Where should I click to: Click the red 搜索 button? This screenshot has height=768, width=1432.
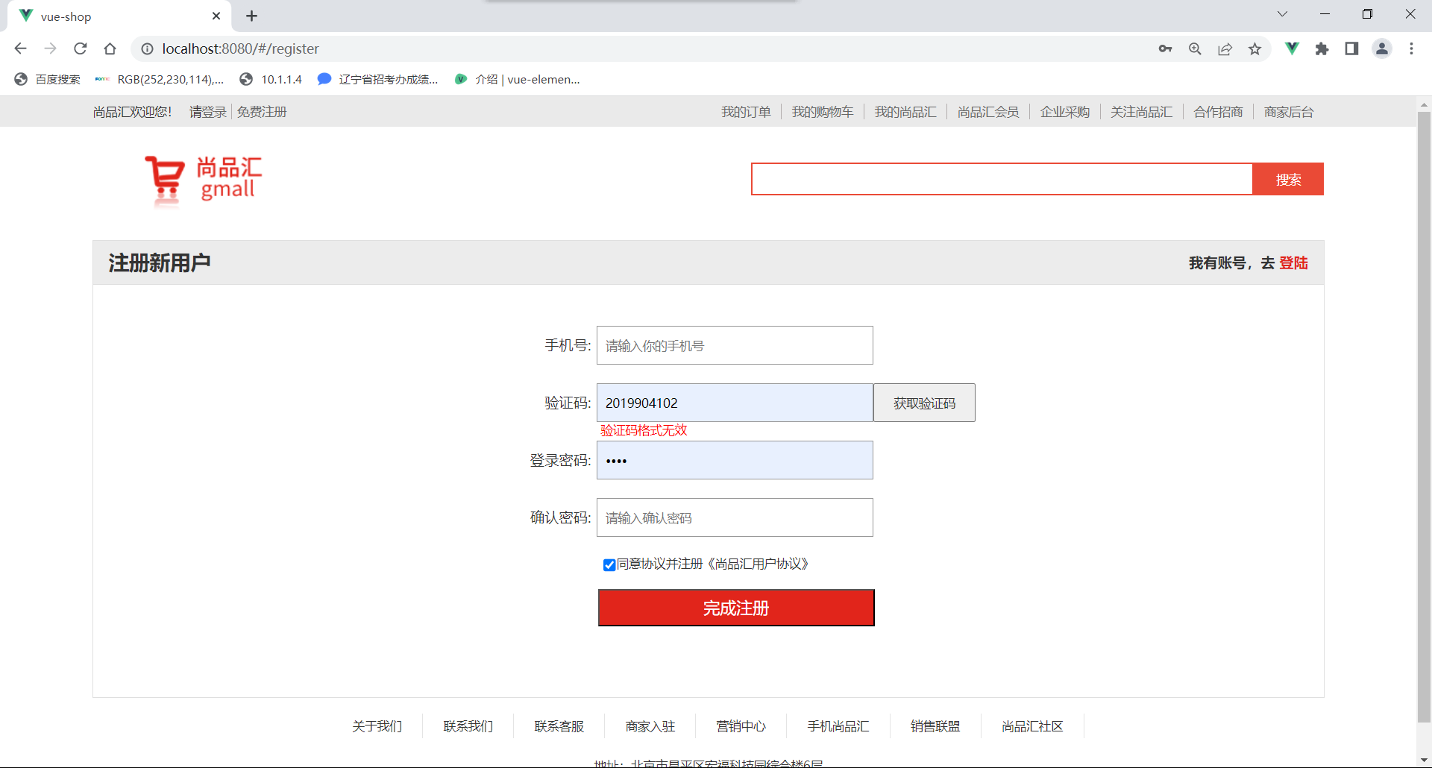click(x=1288, y=179)
